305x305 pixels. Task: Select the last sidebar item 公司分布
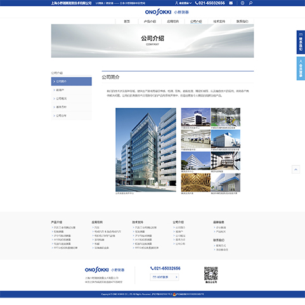pyautogui.click(x=72, y=115)
